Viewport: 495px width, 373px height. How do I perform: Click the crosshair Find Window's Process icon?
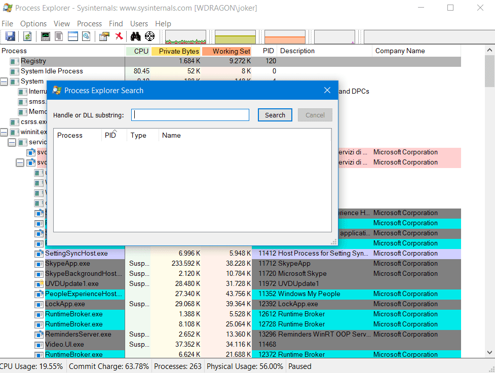click(149, 36)
